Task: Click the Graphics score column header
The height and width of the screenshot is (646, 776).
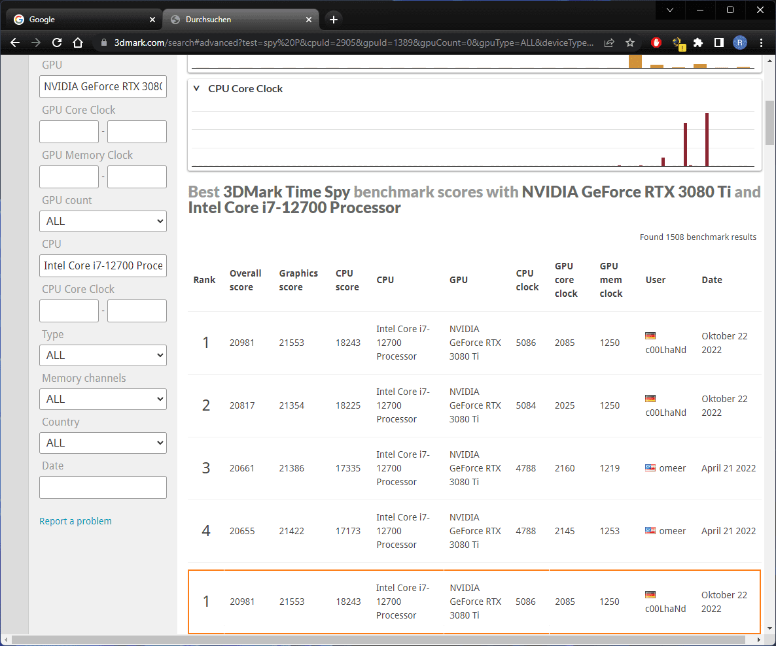Action: [298, 280]
